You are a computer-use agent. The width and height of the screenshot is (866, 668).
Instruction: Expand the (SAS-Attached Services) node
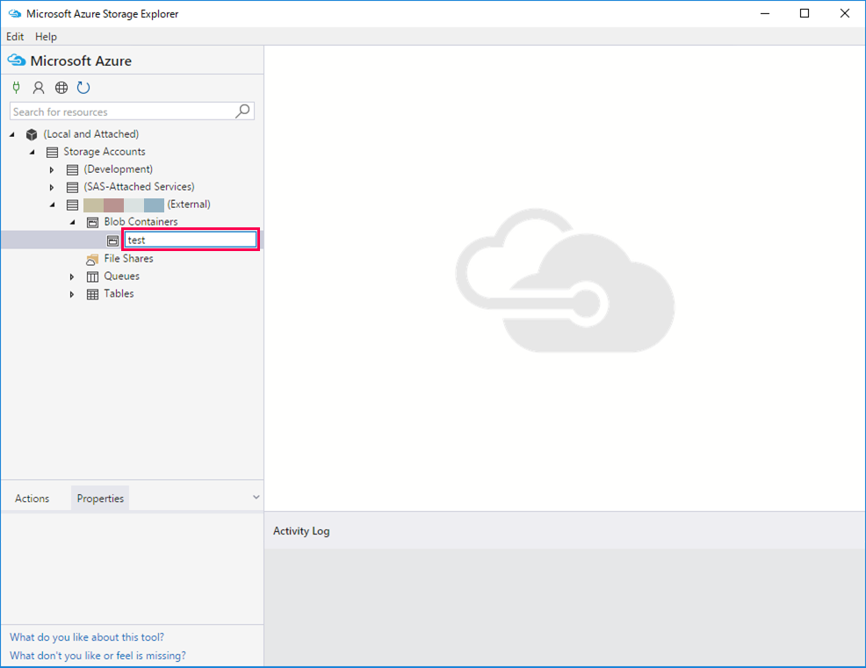point(52,187)
